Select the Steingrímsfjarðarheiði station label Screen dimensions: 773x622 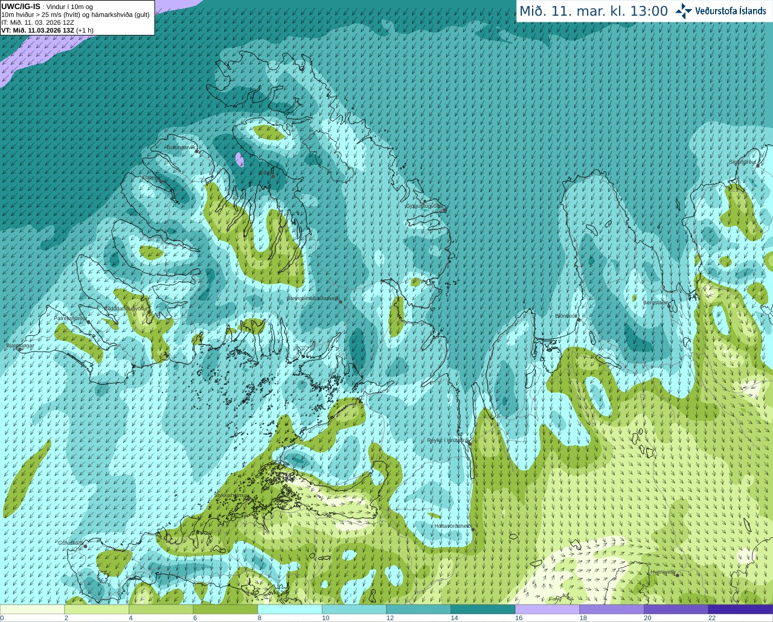313,298
